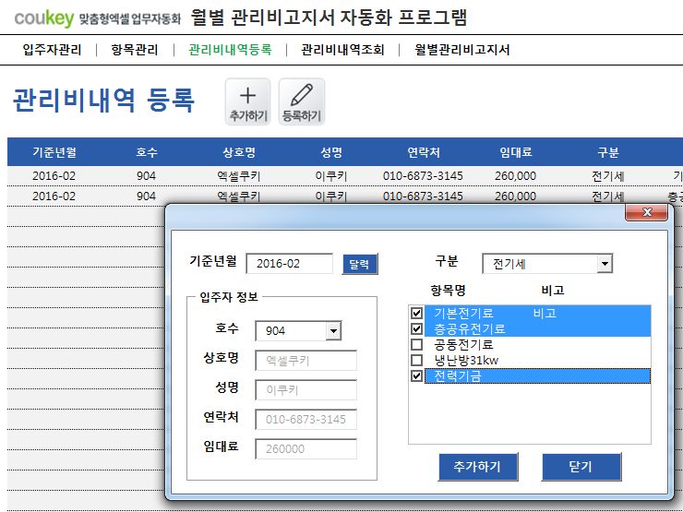The width and height of the screenshot is (683, 512).
Task: Click the 성명 column header
Action: (331, 152)
